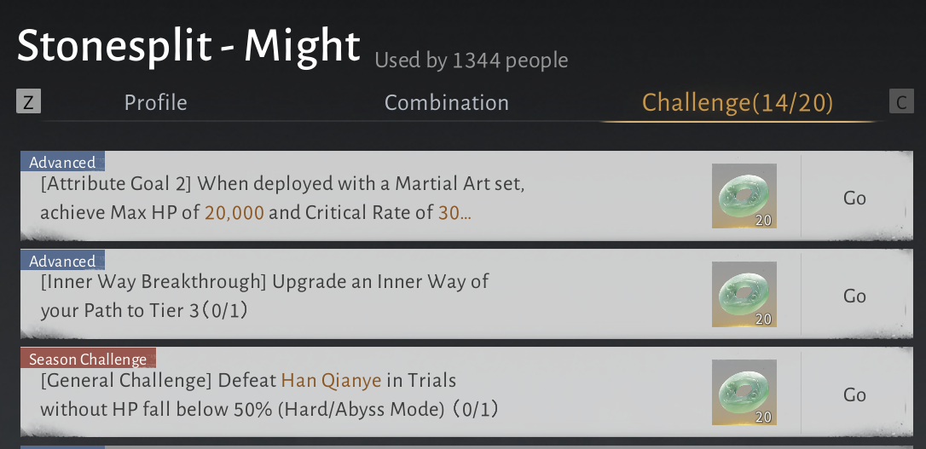This screenshot has height=449, width=926.
Task: Switch to the Profile tab
Action: point(155,102)
